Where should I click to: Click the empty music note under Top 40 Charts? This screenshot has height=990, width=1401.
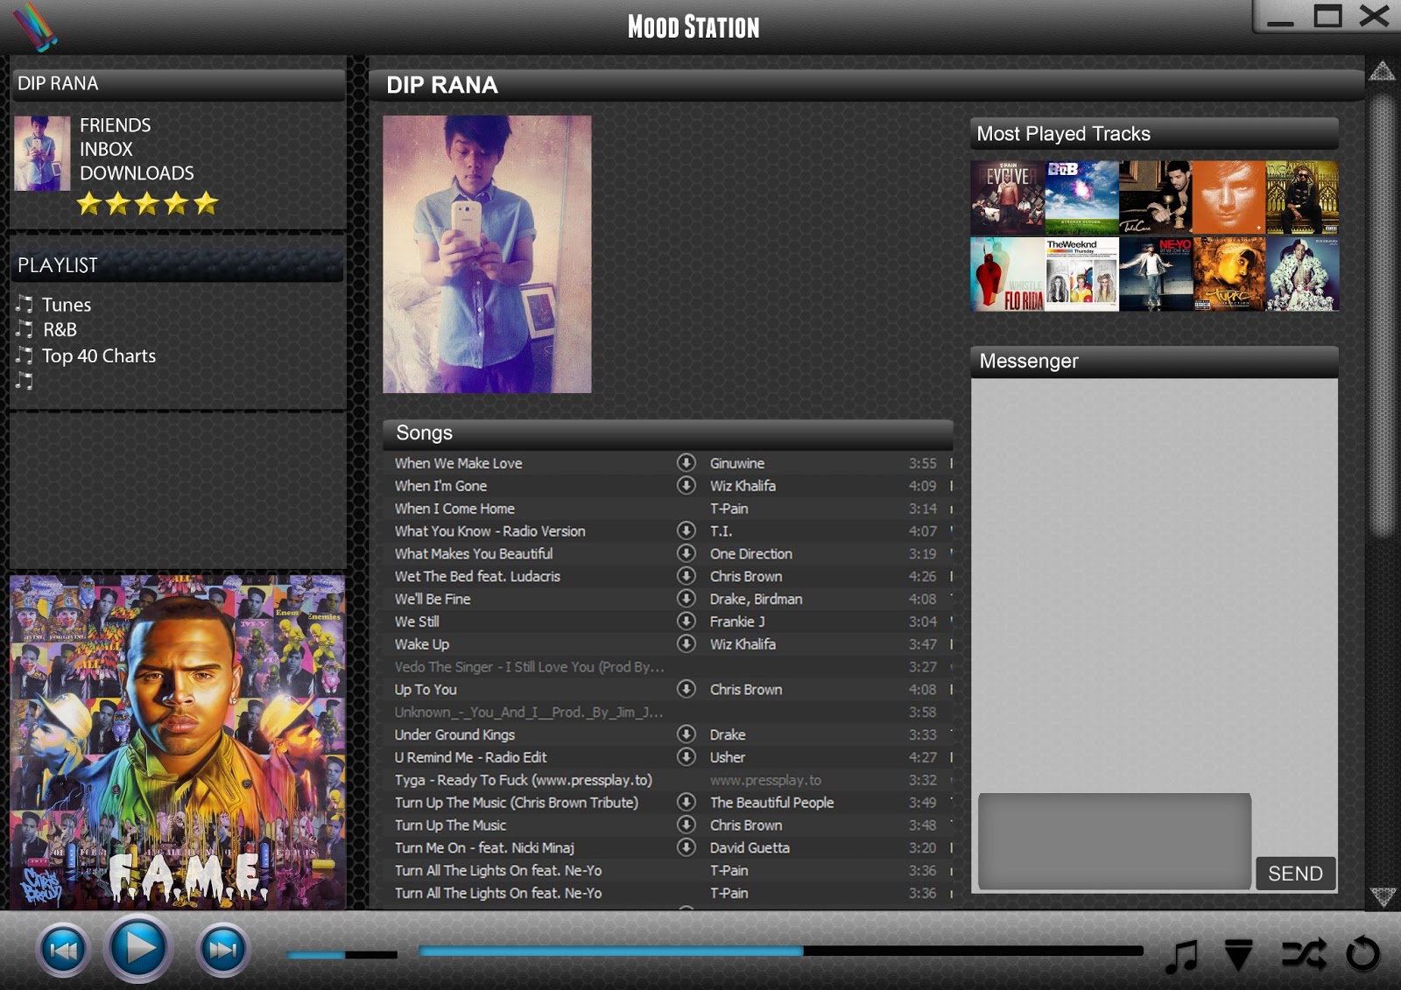point(24,382)
